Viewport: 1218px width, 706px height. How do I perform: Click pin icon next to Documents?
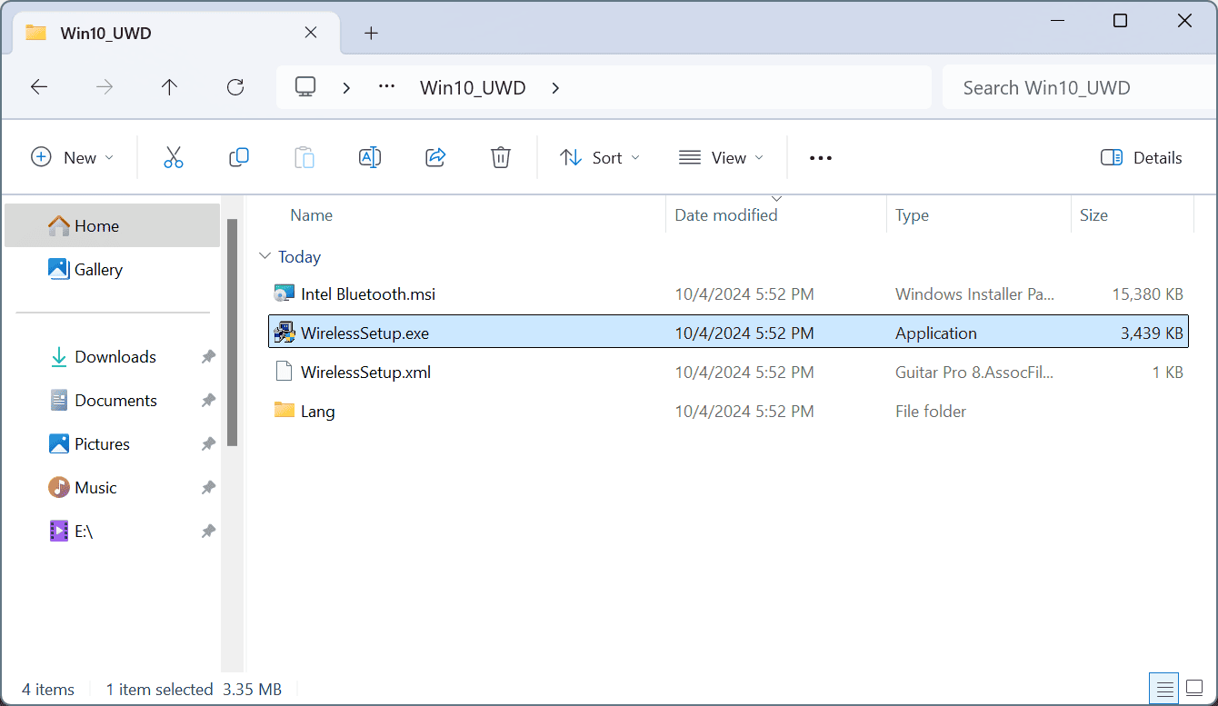point(208,401)
